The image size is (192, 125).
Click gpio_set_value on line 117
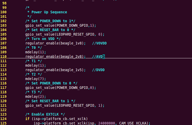[40, 88]
